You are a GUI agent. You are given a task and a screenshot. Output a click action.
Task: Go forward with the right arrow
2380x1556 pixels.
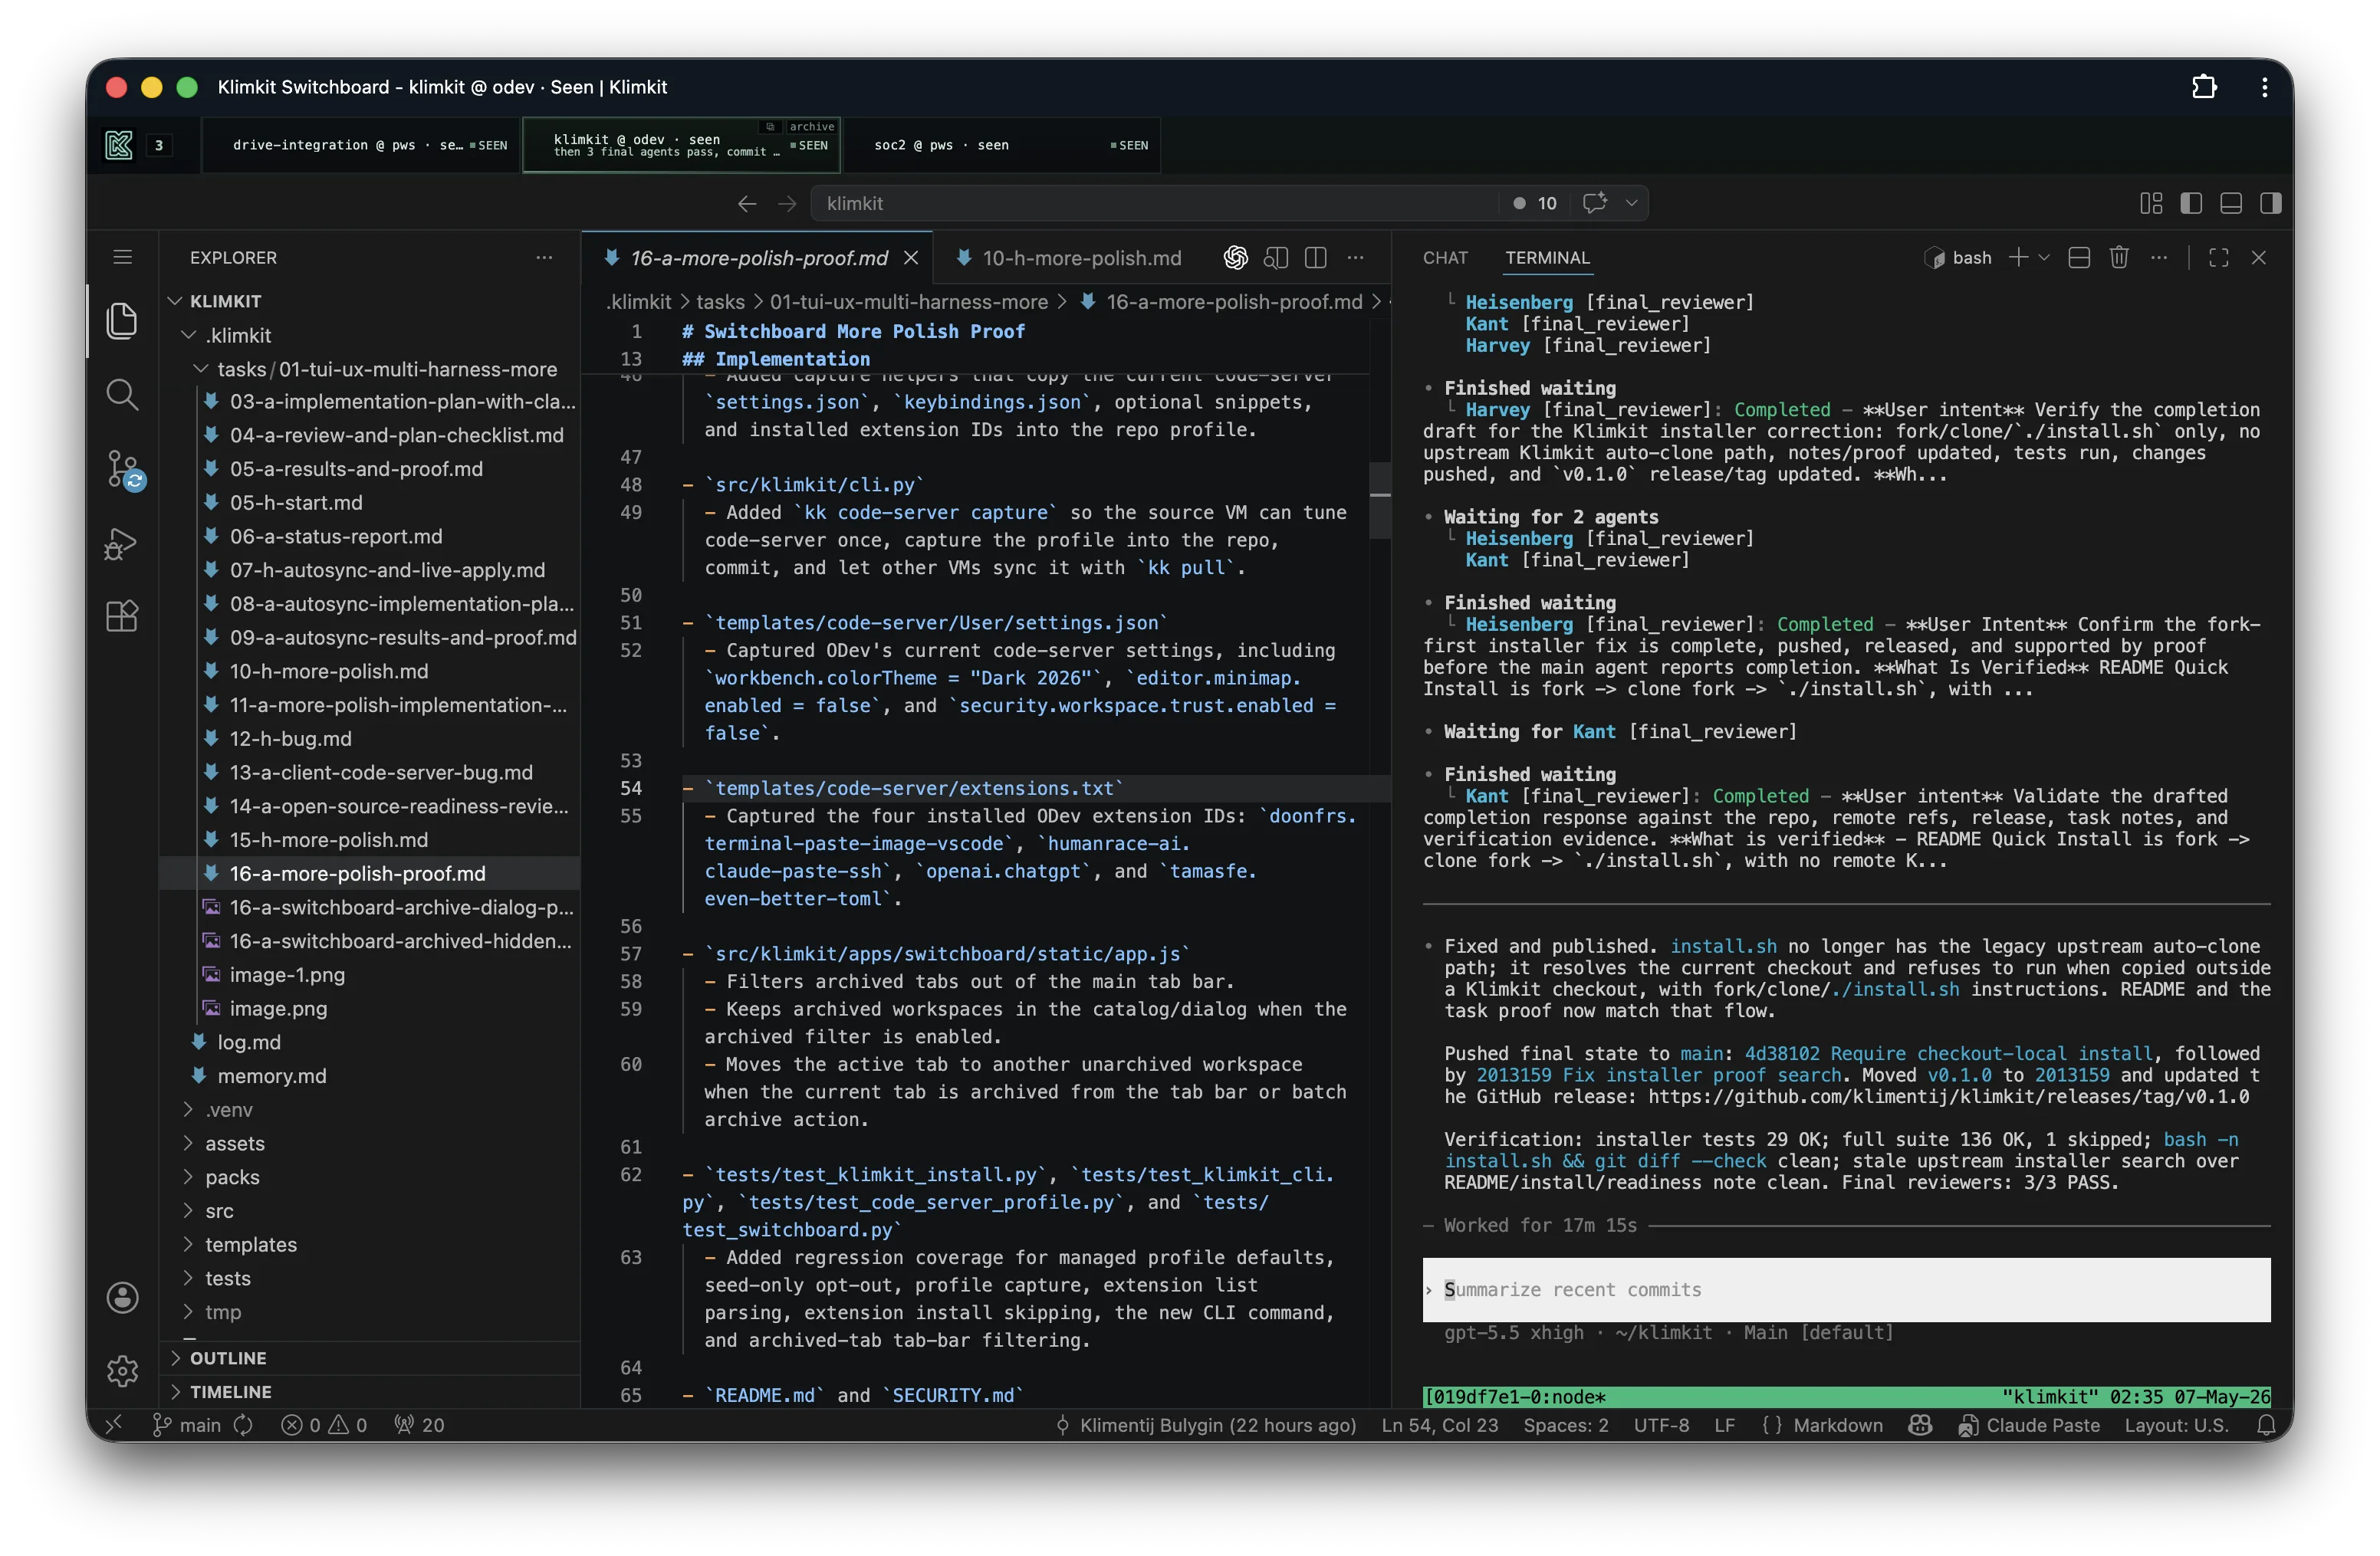pyautogui.click(x=787, y=204)
